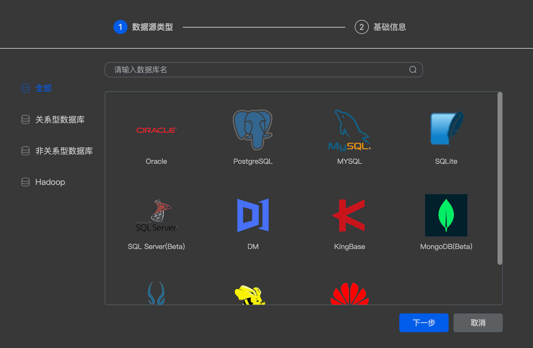
Task: Select the DM database icon
Action: point(253,215)
